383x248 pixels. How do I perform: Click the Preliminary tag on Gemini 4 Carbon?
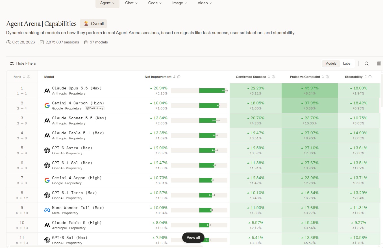[x=95, y=108]
